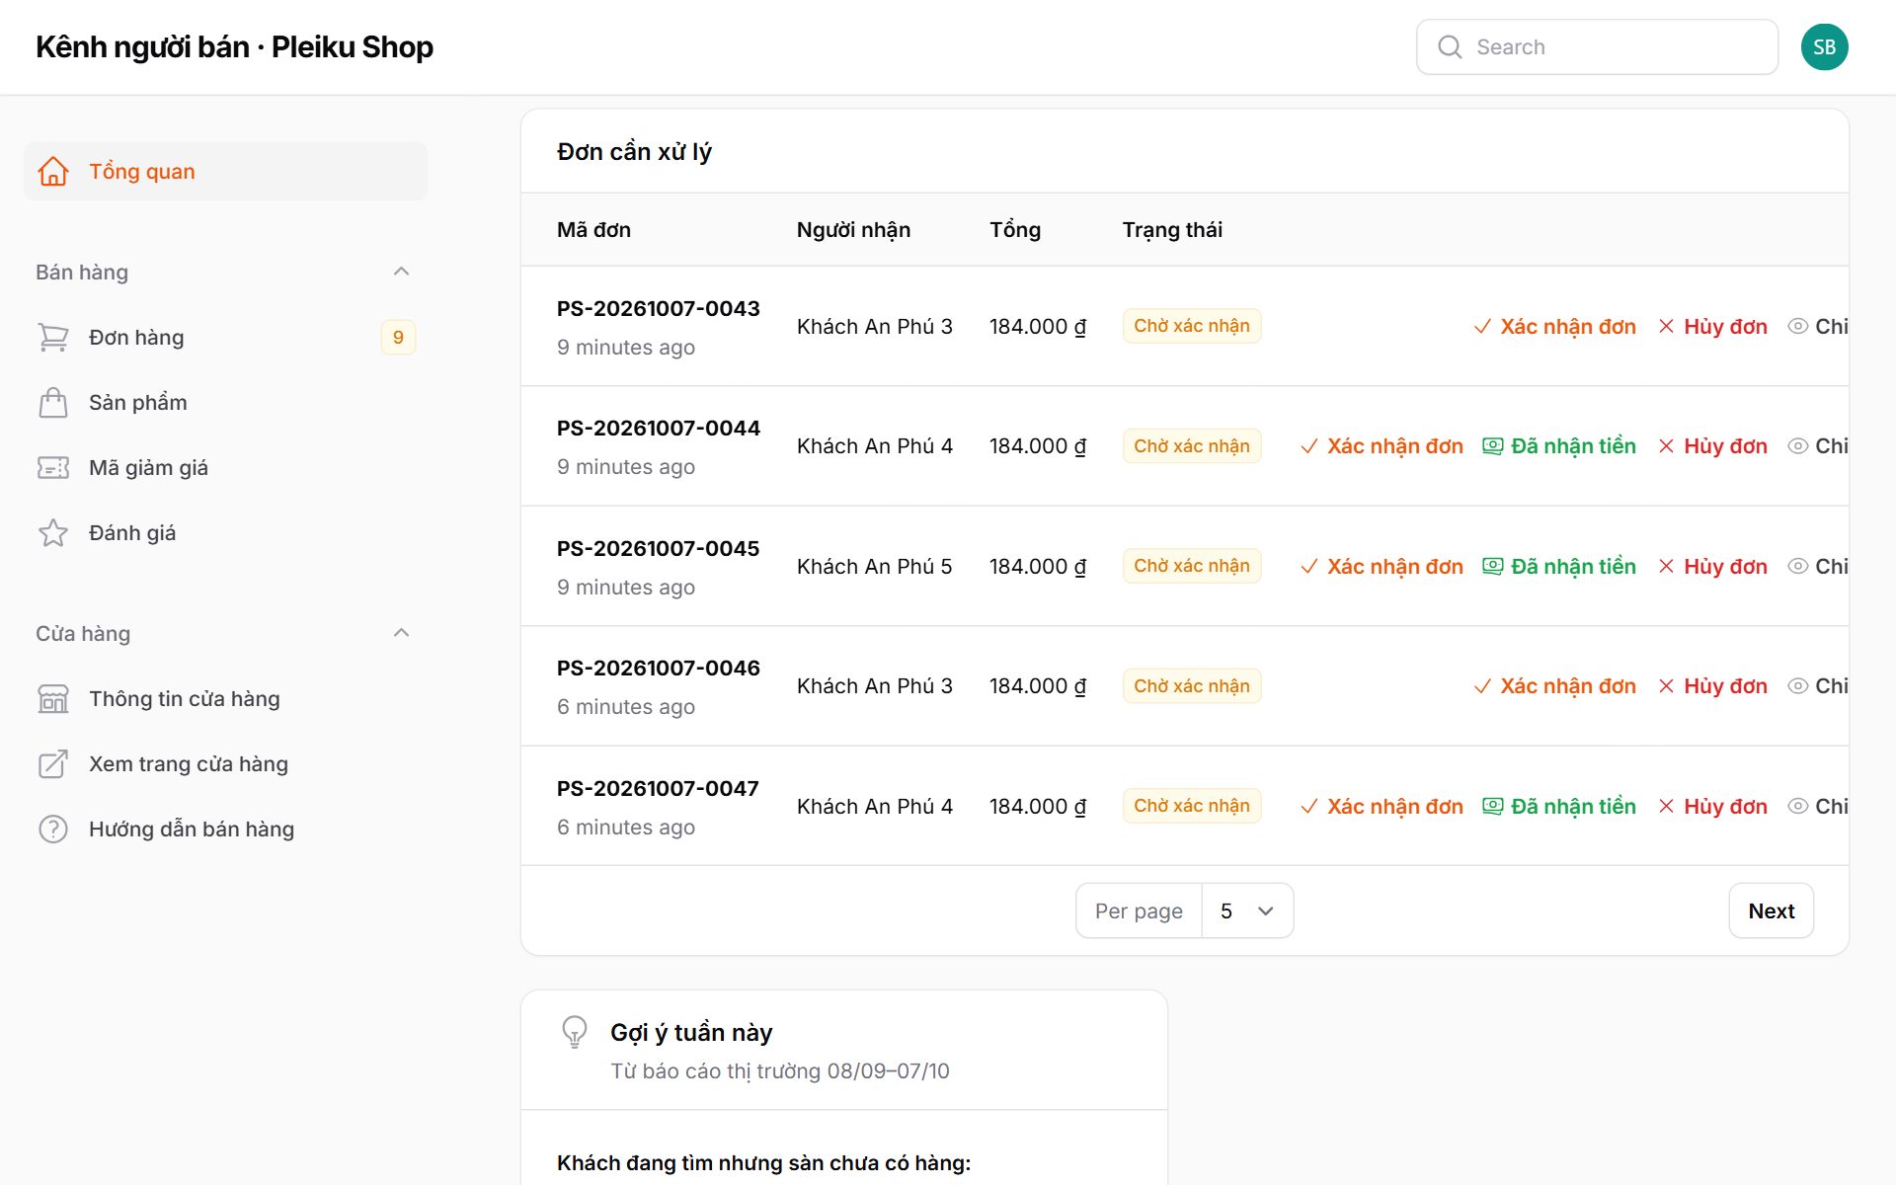Click the Trạng thái column header
1896x1185 pixels.
click(1172, 229)
